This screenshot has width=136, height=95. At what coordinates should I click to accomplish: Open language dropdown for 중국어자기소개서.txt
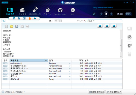(70, 69)
